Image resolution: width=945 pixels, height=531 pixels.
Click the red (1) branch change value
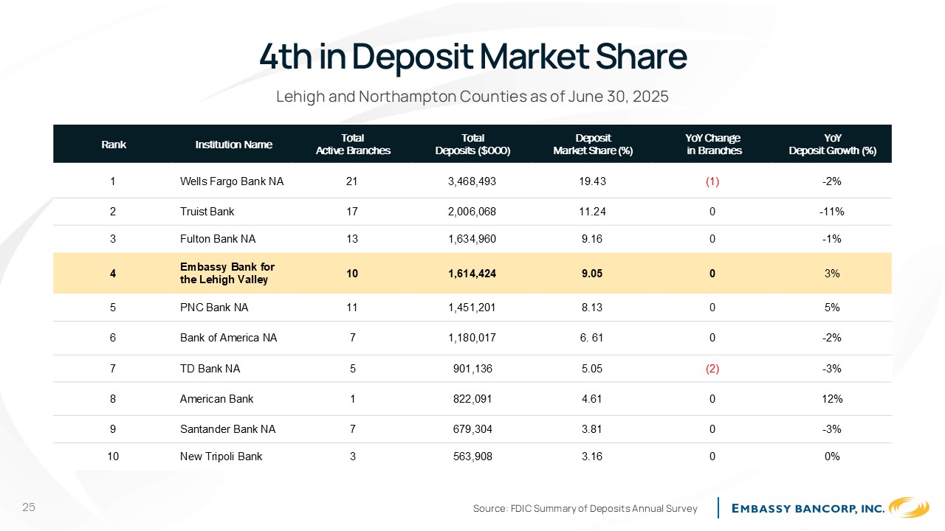click(712, 181)
